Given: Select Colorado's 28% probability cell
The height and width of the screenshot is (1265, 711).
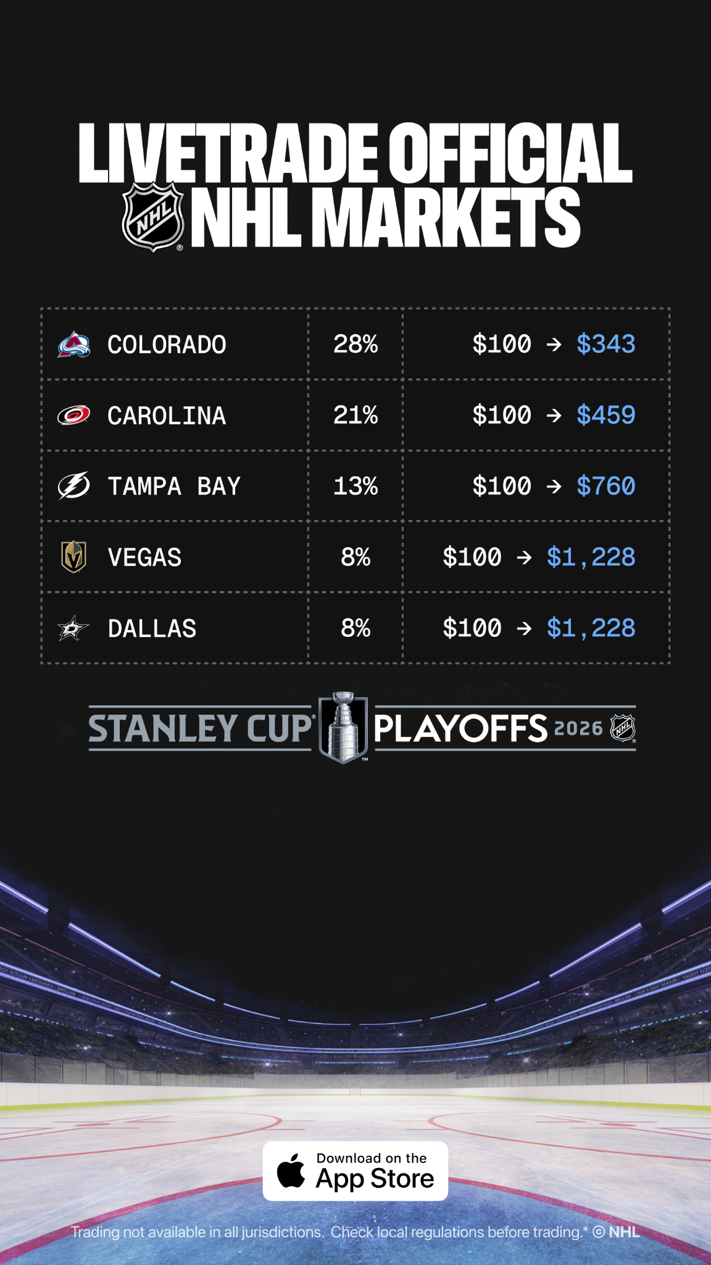Looking at the screenshot, I should click(x=355, y=344).
